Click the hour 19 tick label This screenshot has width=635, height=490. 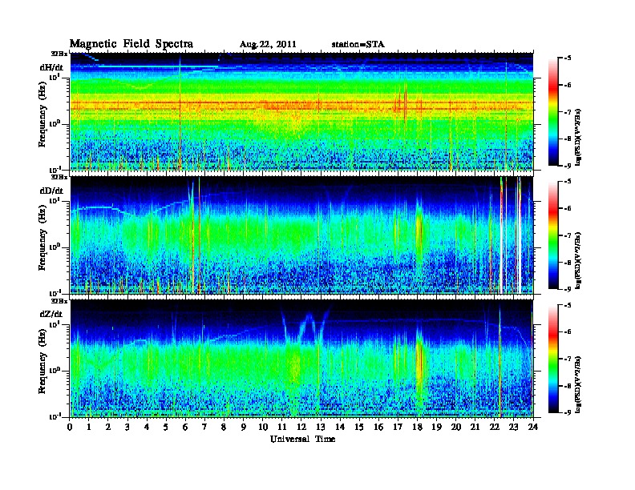tap(436, 427)
